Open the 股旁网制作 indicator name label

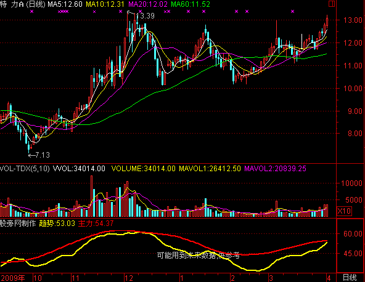coord(18,224)
